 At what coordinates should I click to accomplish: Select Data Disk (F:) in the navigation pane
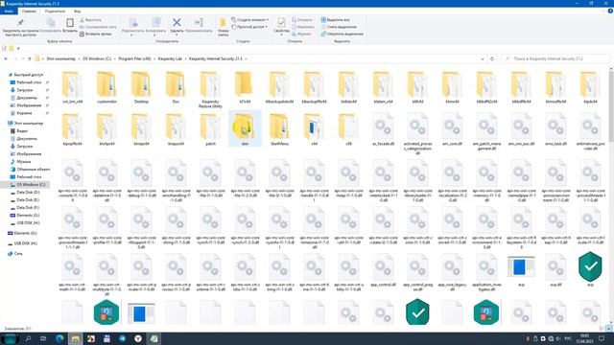coord(28,208)
